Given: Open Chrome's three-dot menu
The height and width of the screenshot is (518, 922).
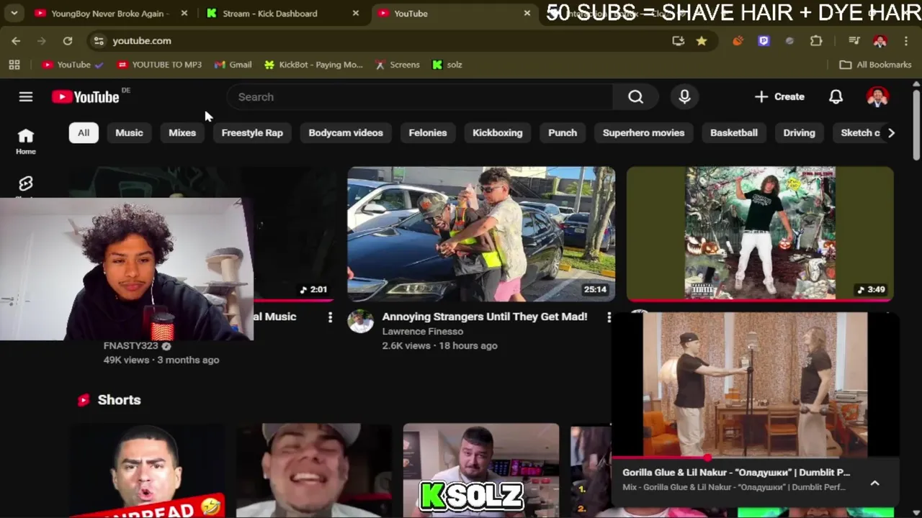Looking at the screenshot, I should 906,41.
